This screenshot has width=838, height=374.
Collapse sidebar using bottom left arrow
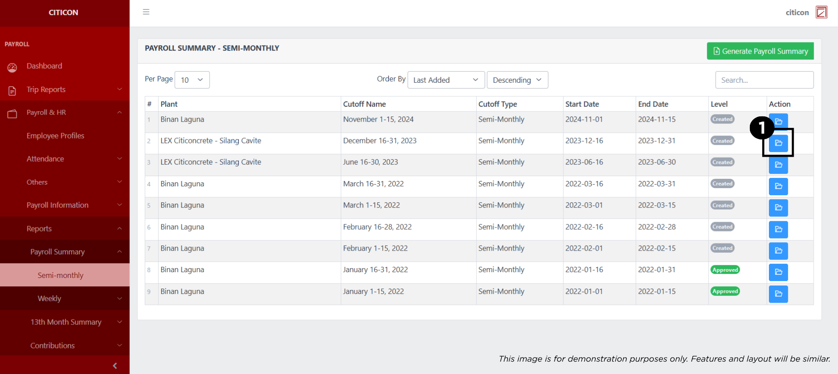coord(115,366)
